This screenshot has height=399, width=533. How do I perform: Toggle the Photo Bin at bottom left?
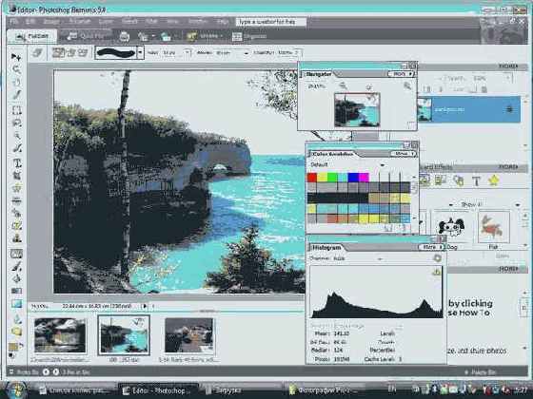pos(24,372)
